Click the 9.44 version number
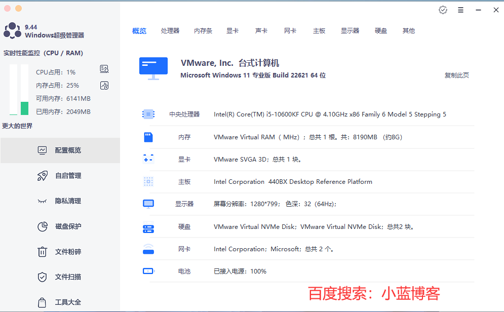504x312 pixels. click(31, 27)
